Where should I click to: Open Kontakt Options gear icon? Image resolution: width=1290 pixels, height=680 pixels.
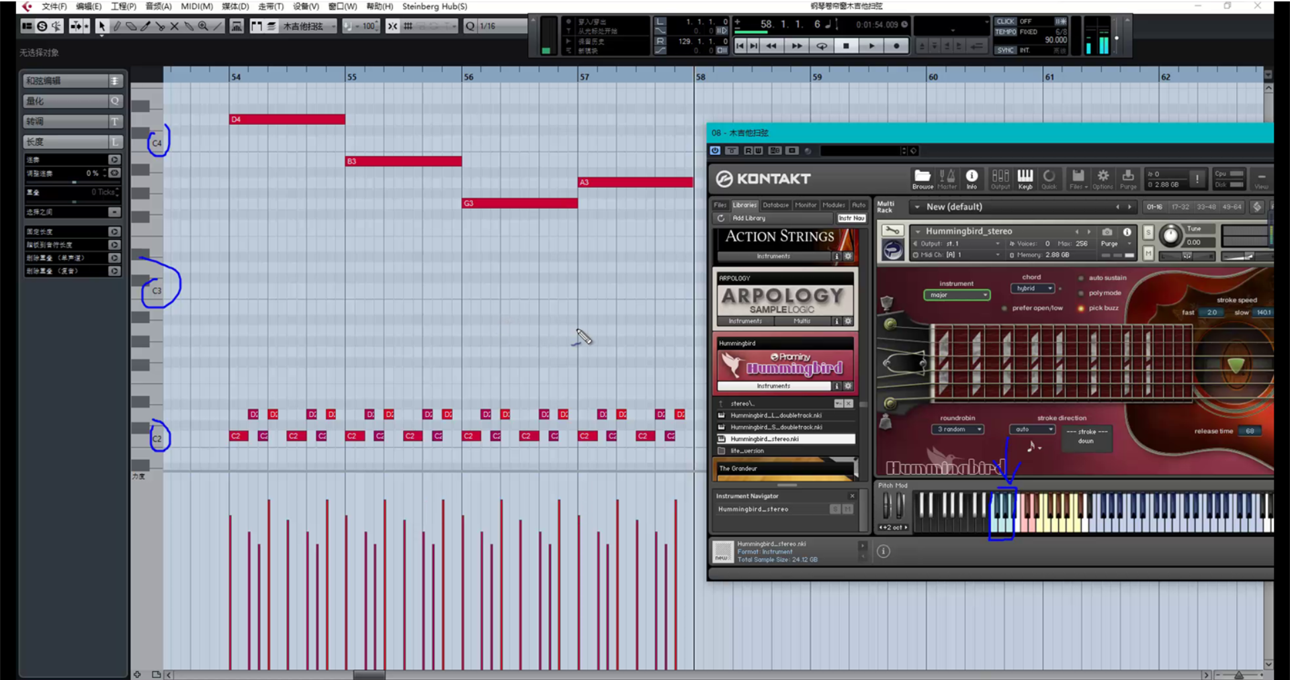coord(1103,179)
